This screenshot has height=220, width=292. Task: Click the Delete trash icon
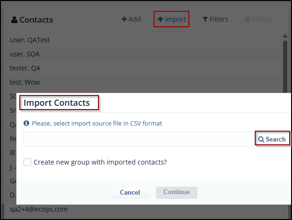248,19
